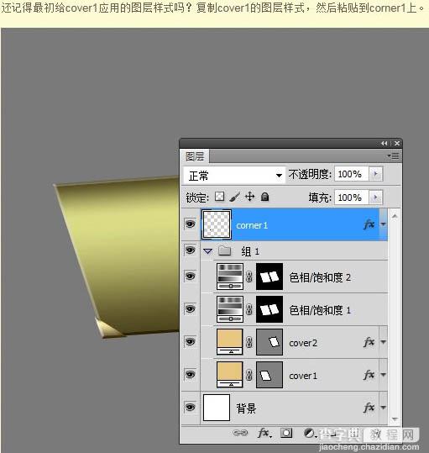The height and width of the screenshot is (453, 429).
Task: Toggle lock transparent pixels icon
Action: [220, 197]
